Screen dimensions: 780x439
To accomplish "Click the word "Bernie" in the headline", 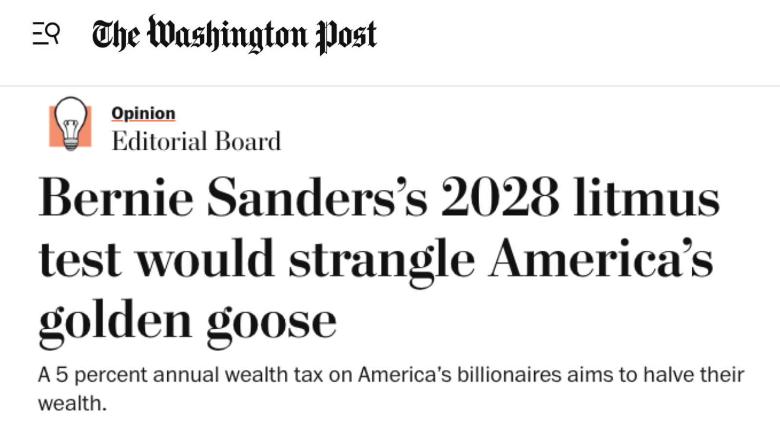I will click(x=116, y=198).
